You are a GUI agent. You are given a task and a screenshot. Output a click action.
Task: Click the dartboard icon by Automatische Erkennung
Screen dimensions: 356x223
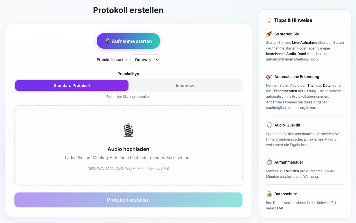269,77
